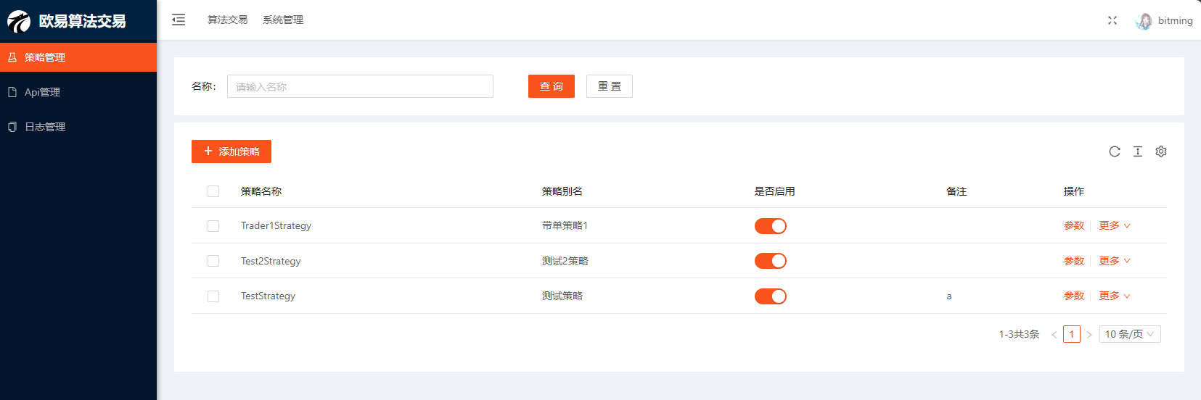Open 参数 for Test2Strategy

point(1074,261)
